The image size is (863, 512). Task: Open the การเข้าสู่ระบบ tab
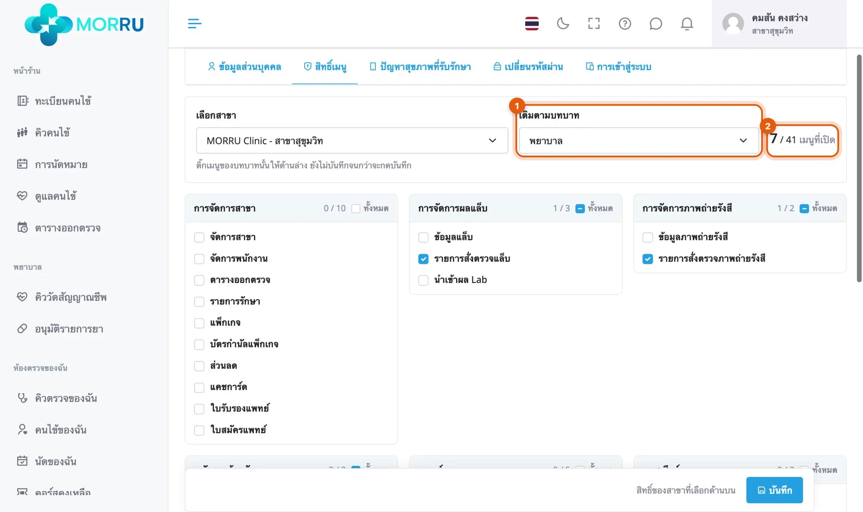(x=618, y=67)
